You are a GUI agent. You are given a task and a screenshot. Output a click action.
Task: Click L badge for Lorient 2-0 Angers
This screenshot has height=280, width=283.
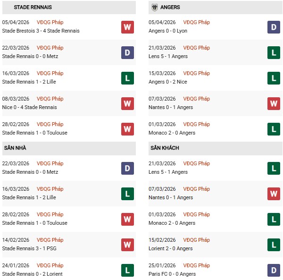pos(274,245)
